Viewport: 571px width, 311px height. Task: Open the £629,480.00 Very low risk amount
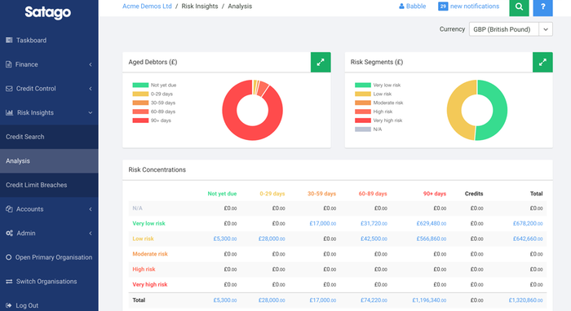[x=432, y=223]
